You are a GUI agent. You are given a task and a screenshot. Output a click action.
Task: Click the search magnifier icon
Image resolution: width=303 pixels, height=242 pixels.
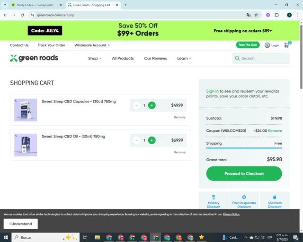click(237, 58)
